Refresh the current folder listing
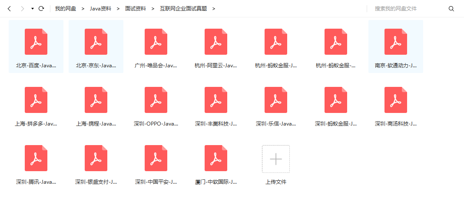Viewport: 464px width, 202px height. coord(41,9)
